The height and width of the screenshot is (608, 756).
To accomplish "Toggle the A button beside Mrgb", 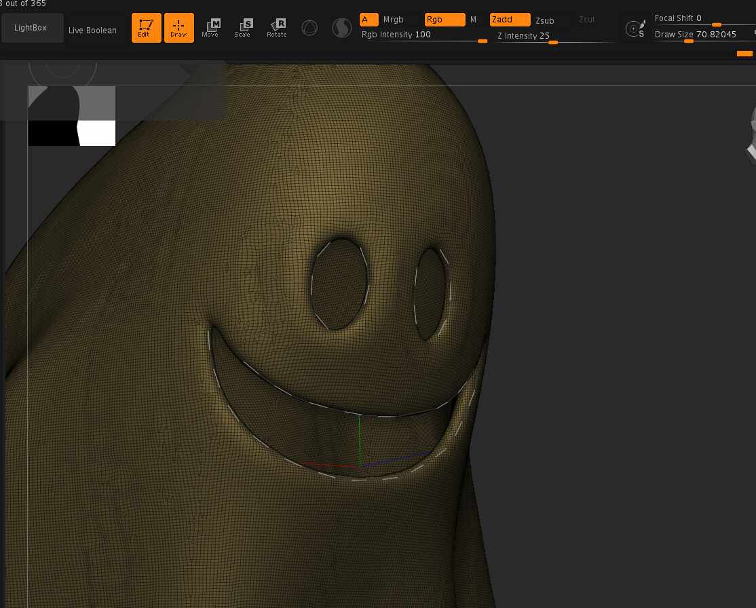I will (368, 20).
